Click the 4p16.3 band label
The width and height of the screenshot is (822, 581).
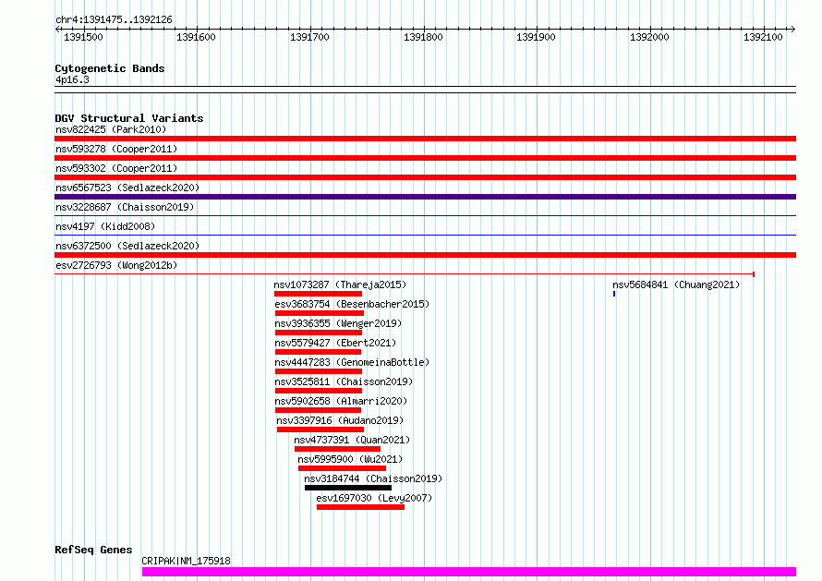point(72,79)
